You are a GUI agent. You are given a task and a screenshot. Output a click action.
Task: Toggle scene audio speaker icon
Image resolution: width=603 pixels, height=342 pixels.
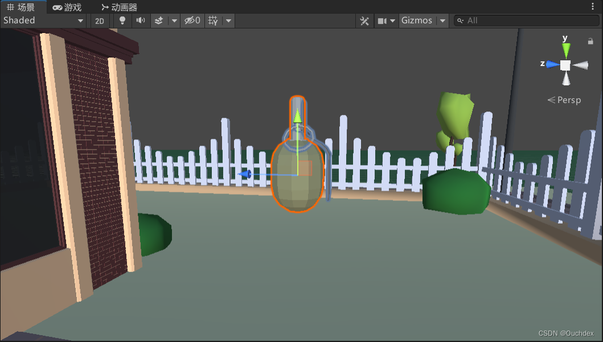[141, 20]
